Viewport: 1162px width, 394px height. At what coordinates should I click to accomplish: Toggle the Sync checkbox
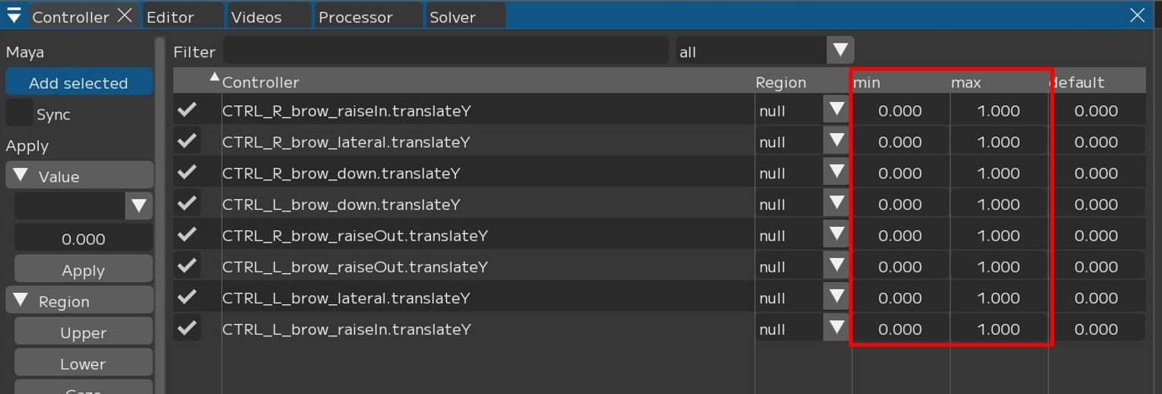[20, 113]
